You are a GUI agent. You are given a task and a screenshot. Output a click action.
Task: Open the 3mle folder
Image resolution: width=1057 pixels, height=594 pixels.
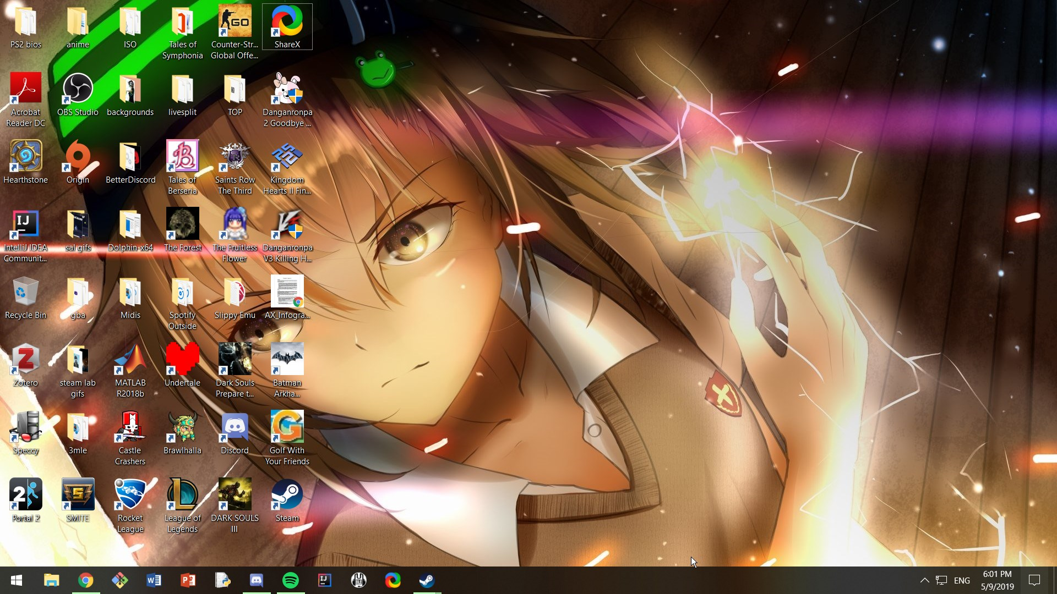78,433
